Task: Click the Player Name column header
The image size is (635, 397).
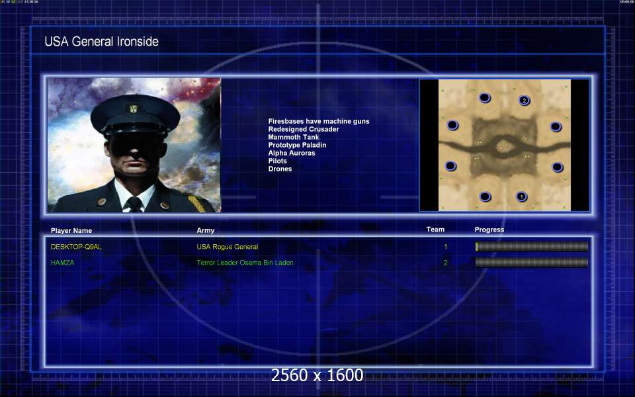Action: coord(71,230)
